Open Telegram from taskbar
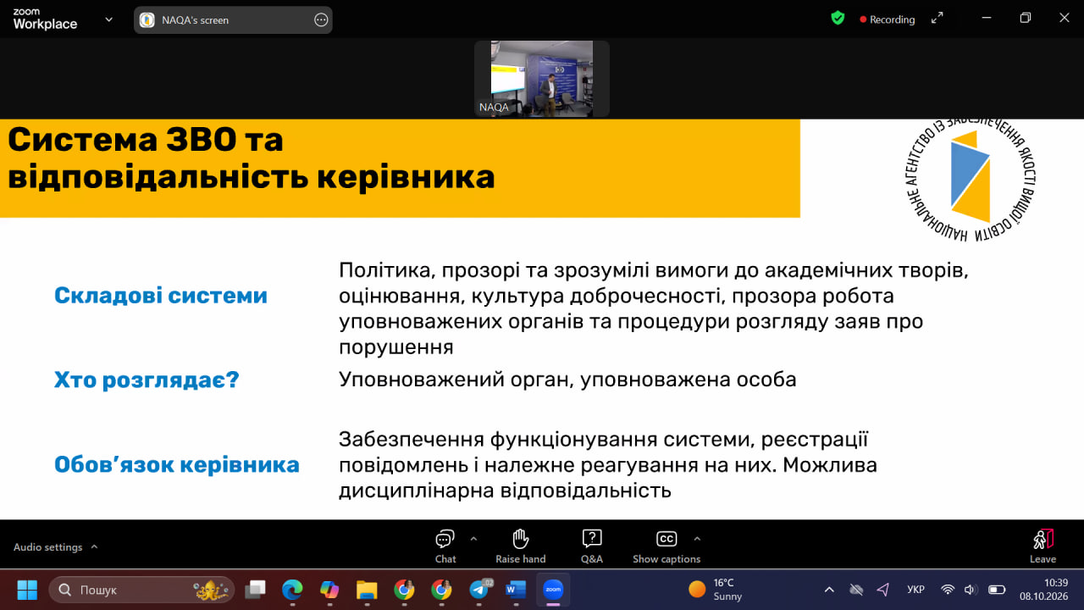 pyautogui.click(x=478, y=590)
